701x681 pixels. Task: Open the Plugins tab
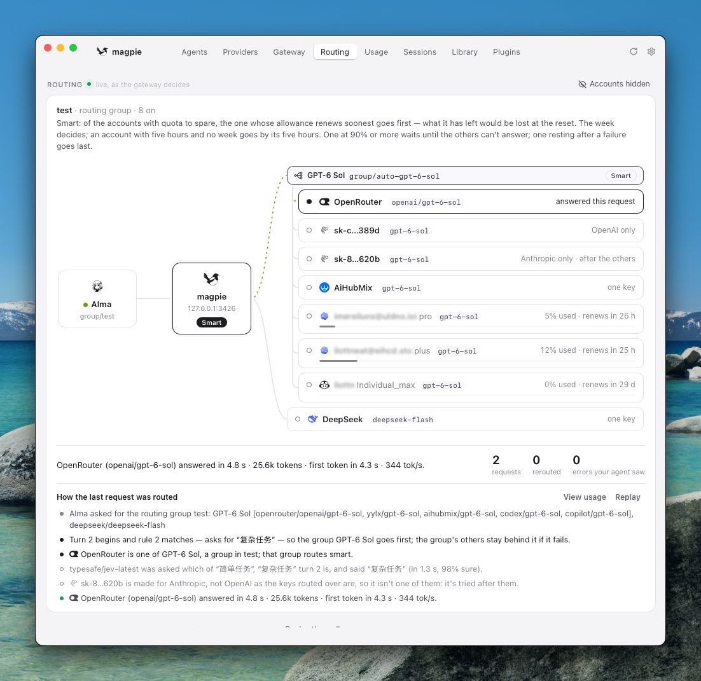506,52
